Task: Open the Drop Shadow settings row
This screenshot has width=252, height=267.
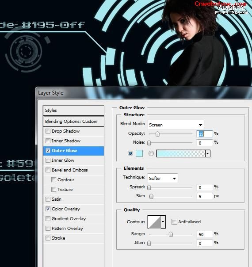Action: coord(73,131)
